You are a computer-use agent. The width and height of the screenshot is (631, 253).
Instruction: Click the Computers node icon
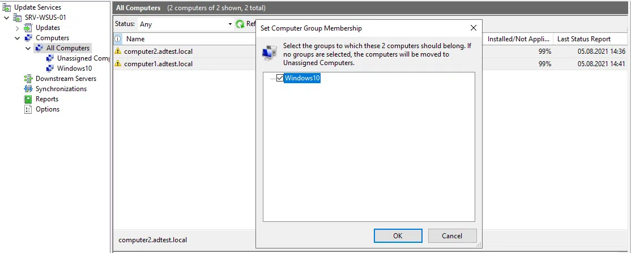[x=28, y=38]
